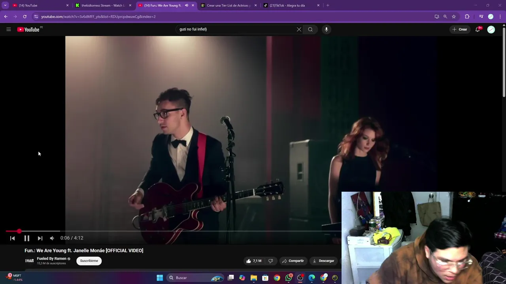
Task: Share the video using Compartir
Action: 293,261
